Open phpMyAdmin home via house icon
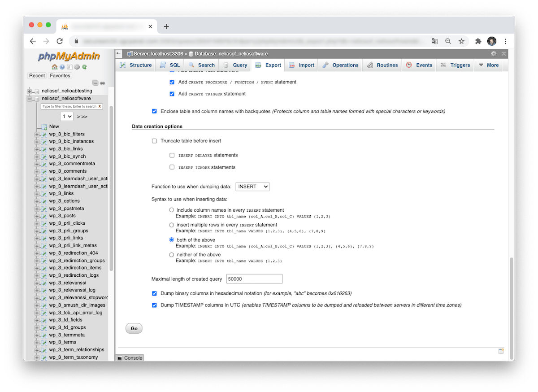The height and width of the screenshot is (392, 538). coord(55,67)
